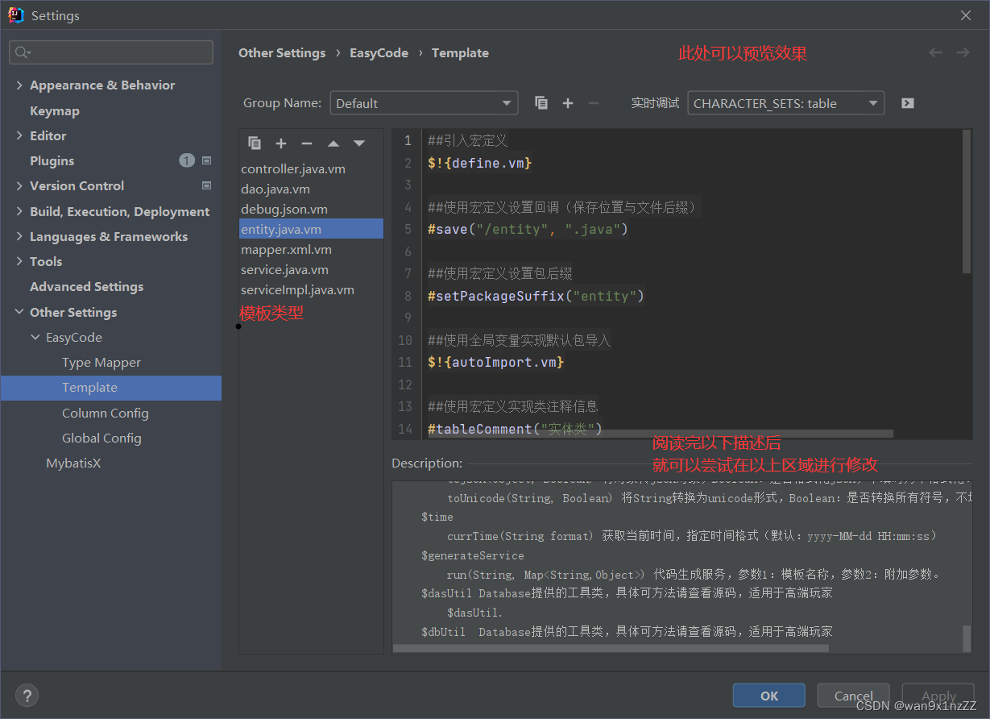990x719 pixels.
Task: Move the selected template up
Action: [333, 143]
